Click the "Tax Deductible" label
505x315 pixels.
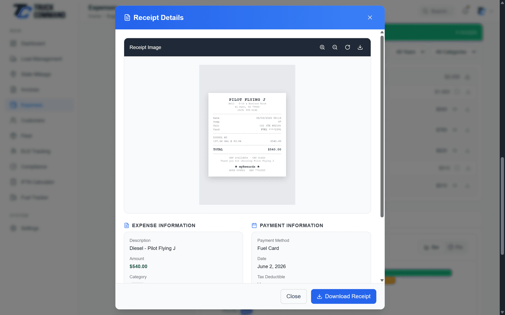coord(271,277)
